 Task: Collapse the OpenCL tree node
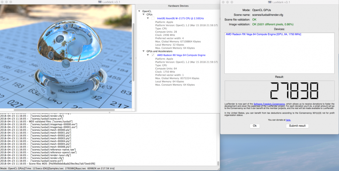[139, 11]
